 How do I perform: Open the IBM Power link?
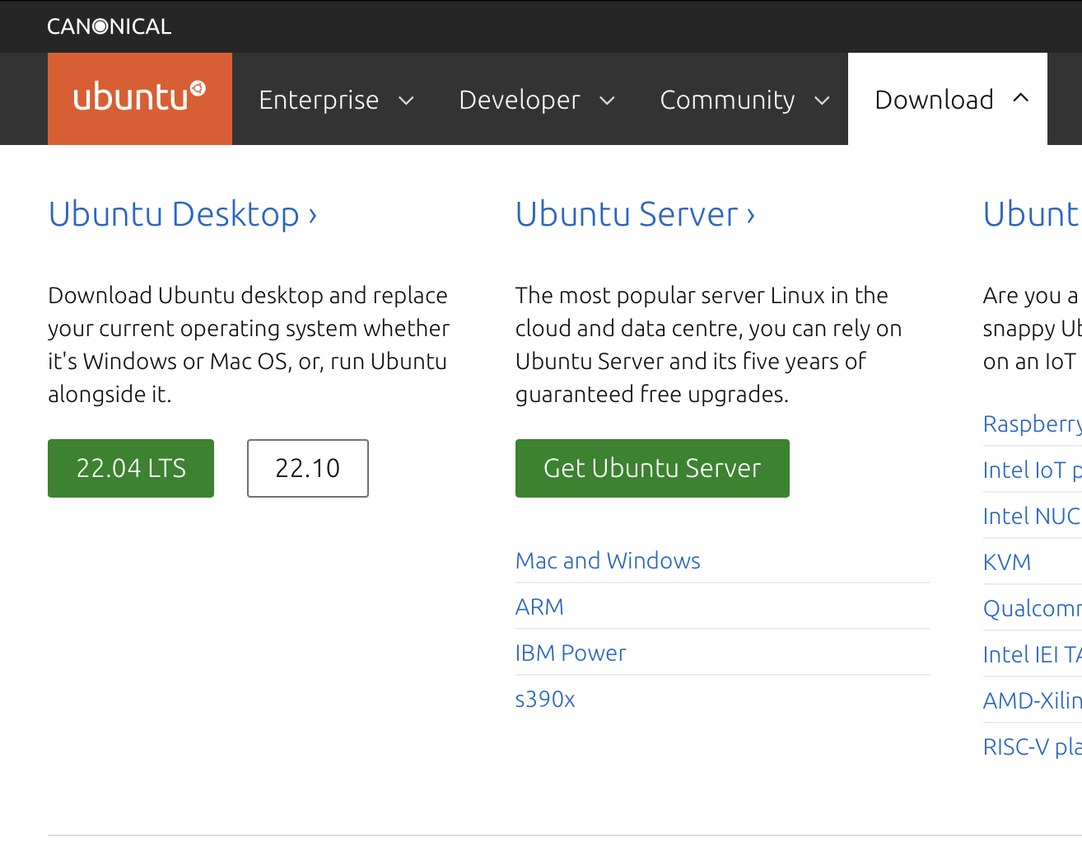click(571, 653)
